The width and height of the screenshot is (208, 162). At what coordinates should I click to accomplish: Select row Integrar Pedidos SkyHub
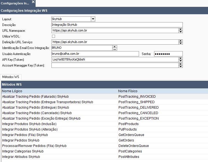tap(105, 140)
